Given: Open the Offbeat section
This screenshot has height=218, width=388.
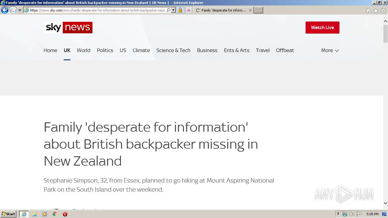Looking at the screenshot, I should click(x=285, y=50).
